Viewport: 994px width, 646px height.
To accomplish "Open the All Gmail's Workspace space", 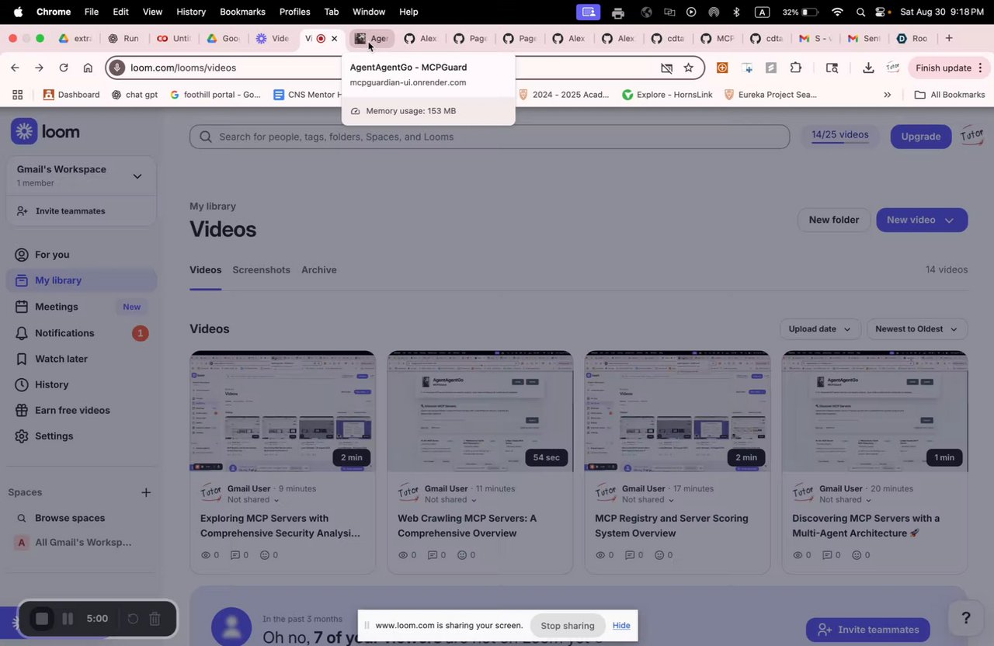I will click(82, 543).
